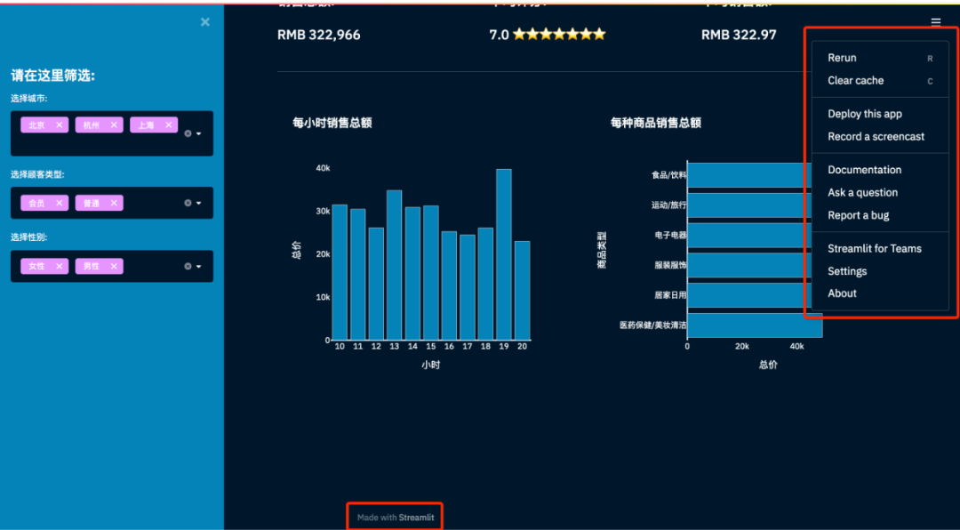Expand the city selection dropdown arrow
The image size is (960, 530).
pyautogui.click(x=199, y=133)
